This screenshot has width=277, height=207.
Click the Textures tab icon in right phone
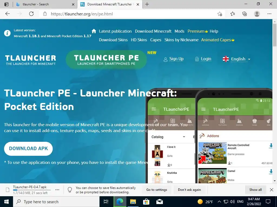point(222,122)
